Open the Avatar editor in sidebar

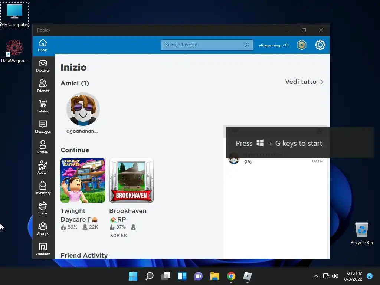point(43,168)
